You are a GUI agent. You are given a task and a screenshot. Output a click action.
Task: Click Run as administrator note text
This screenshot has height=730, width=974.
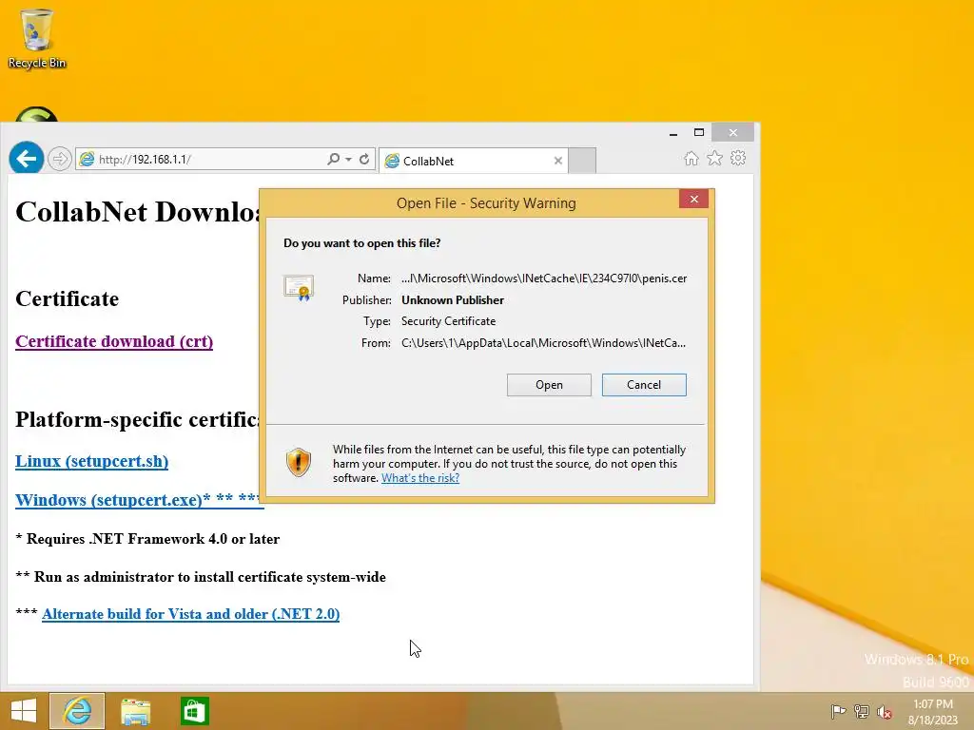coord(201,577)
